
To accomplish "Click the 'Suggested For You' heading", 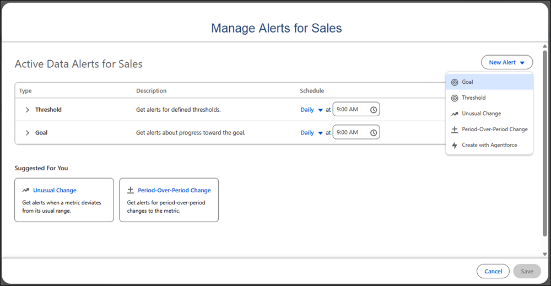I will (41, 168).
